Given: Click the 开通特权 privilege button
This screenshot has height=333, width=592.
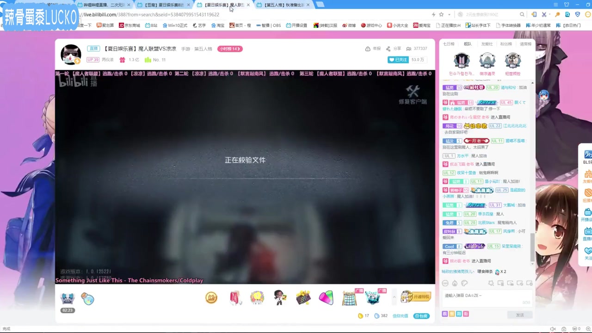Looking at the screenshot, I should (416, 297).
